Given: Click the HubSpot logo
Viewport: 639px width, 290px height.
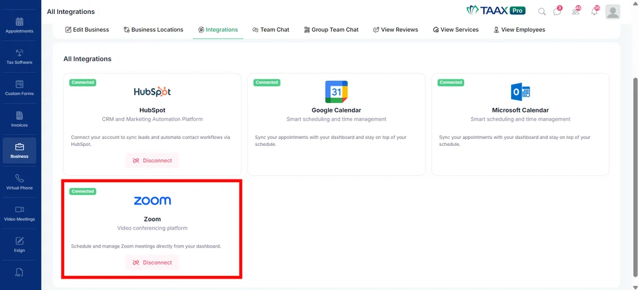Looking at the screenshot, I should tap(152, 92).
